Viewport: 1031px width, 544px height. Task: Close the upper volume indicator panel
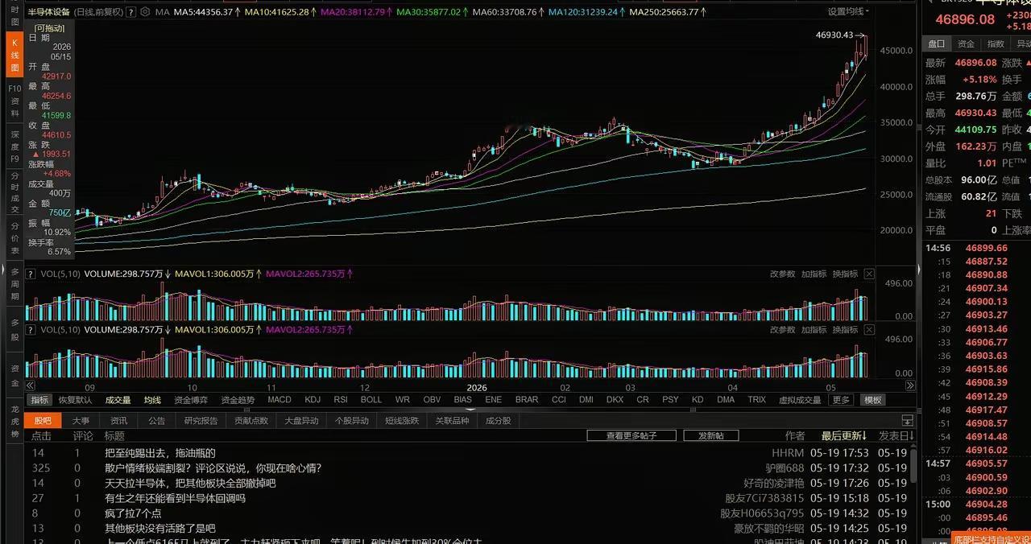pyautogui.click(x=869, y=274)
